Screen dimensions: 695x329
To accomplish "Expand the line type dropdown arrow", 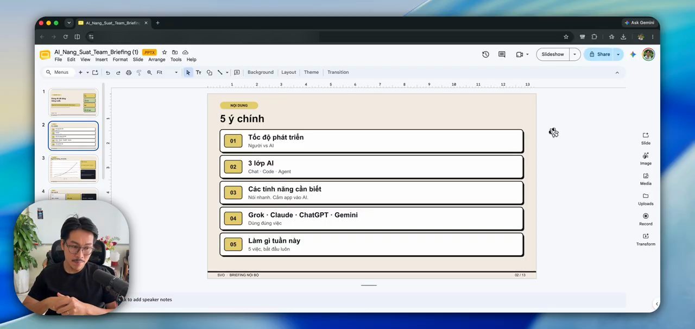I will point(227,72).
